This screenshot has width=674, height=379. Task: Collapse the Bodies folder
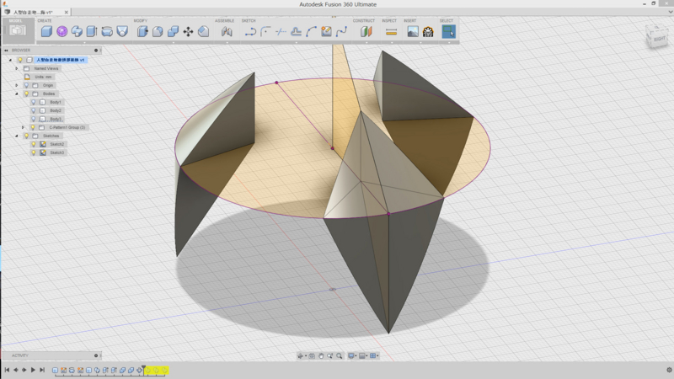click(x=17, y=93)
